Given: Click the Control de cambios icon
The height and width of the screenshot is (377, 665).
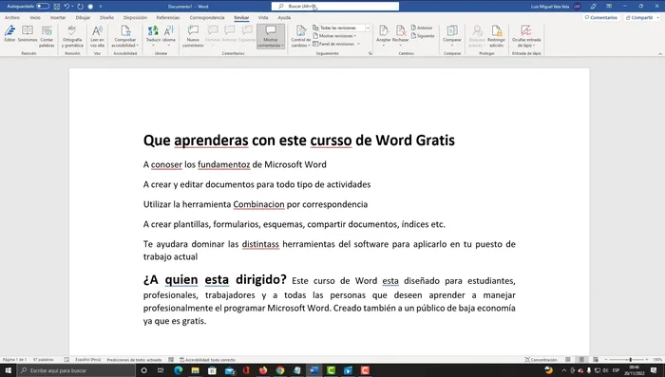Looking at the screenshot, I should (x=301, y=31).
